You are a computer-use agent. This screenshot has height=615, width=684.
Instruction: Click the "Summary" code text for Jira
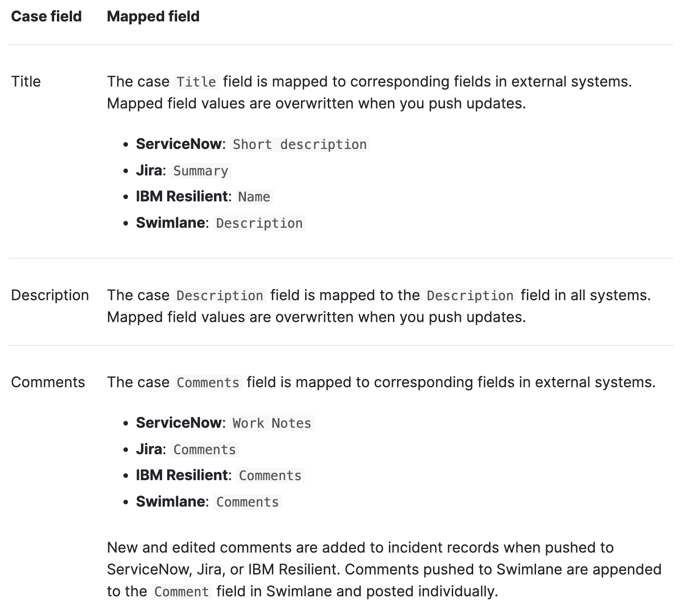click(x=201, y=171)
